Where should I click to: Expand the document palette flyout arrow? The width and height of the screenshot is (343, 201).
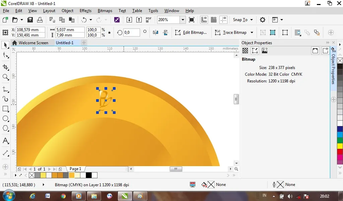coord(15,175)
